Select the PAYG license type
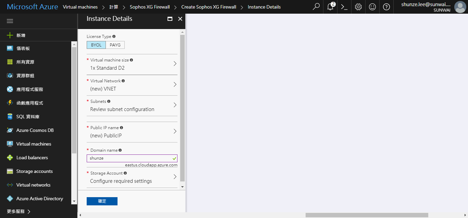 coord(115,45)
